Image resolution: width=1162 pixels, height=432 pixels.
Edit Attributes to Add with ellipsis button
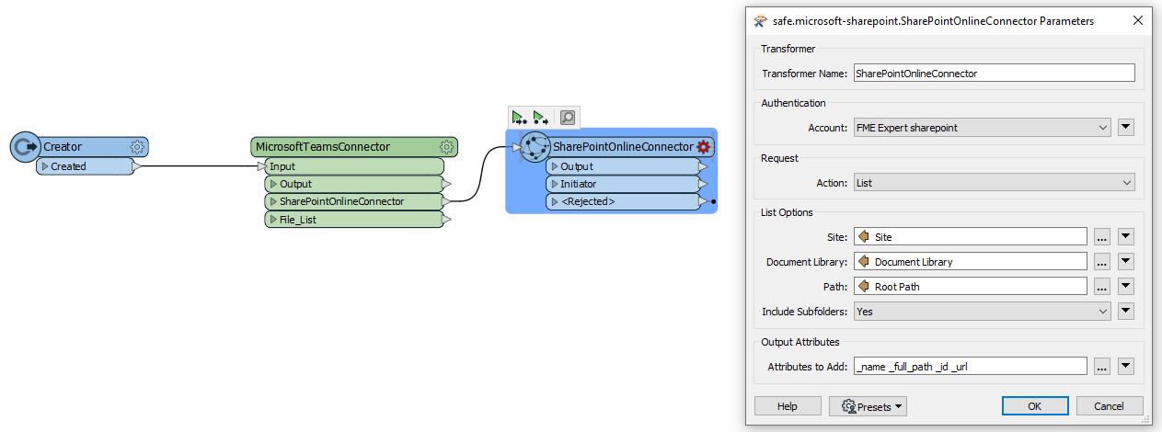1101,367
